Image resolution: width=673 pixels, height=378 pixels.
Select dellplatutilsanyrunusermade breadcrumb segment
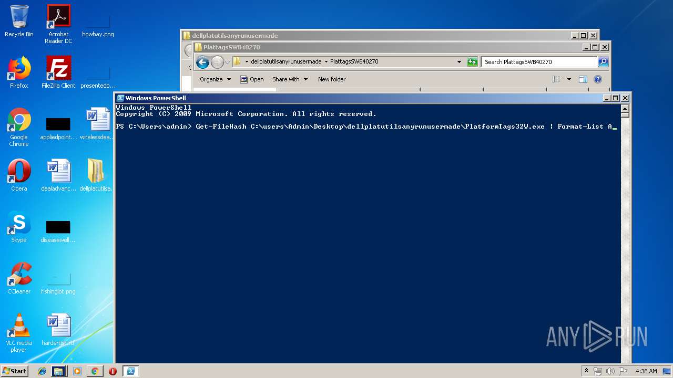point(286,61)
